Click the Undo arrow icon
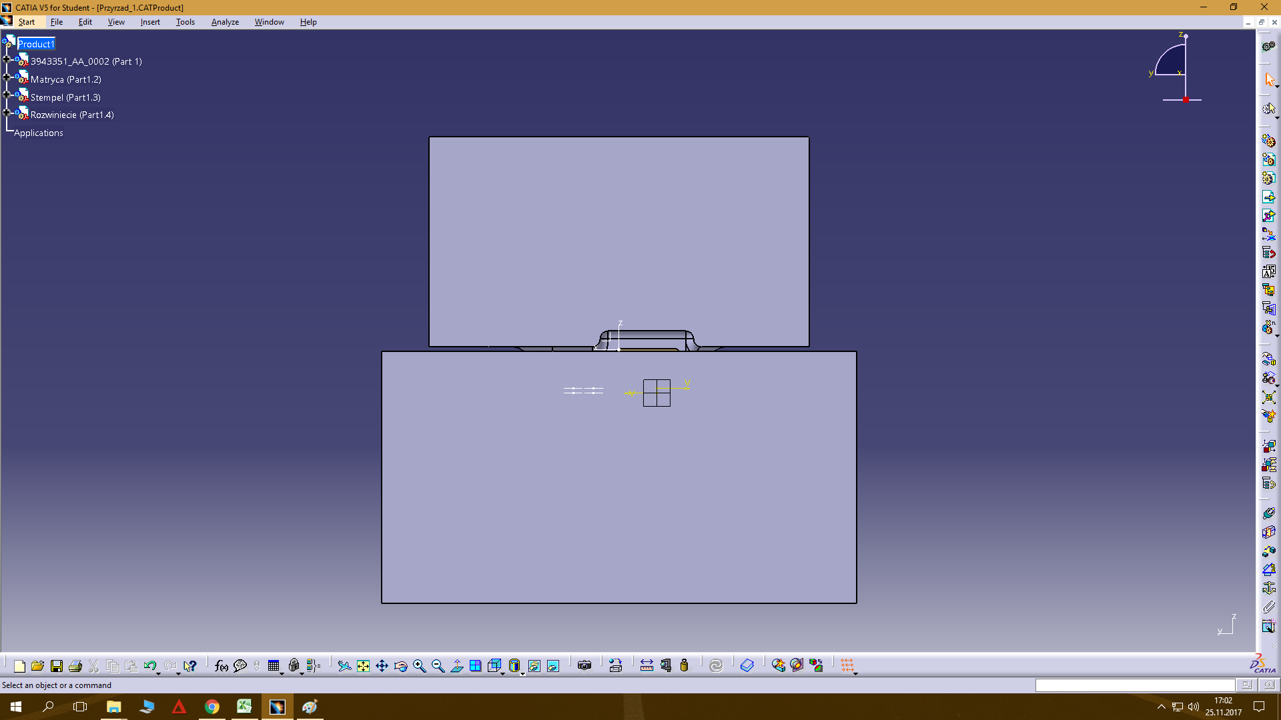Viewport: 1281px width, 720px height. (149, 666)
